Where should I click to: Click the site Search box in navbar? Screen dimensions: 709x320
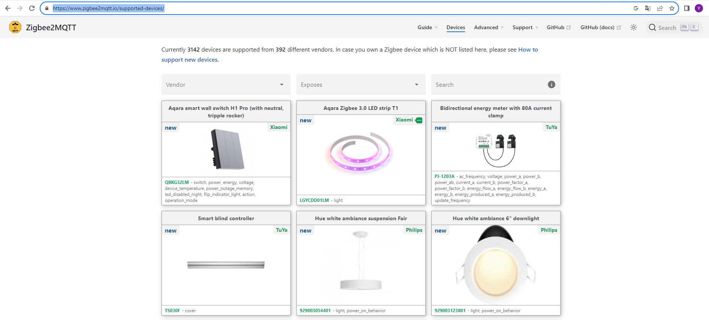pyautogui.click(x=673, y=27)
